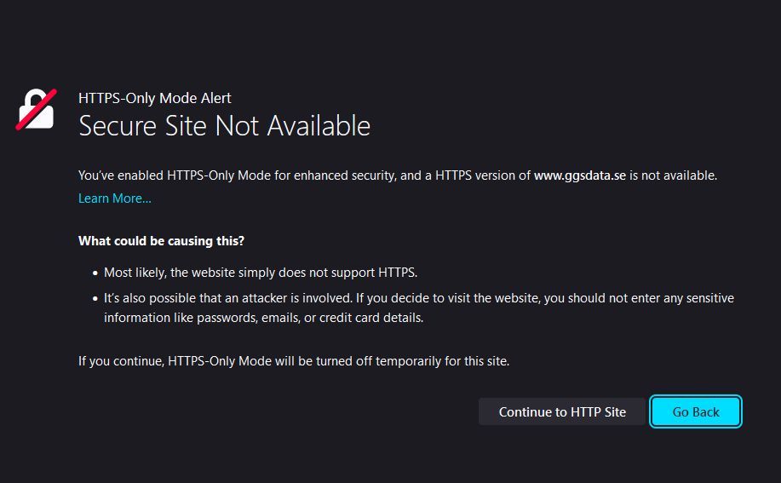The width and height of the screenshot is (781, 483).
Task: Click the bullet dot before It's also possible
Action: point(95,299)
